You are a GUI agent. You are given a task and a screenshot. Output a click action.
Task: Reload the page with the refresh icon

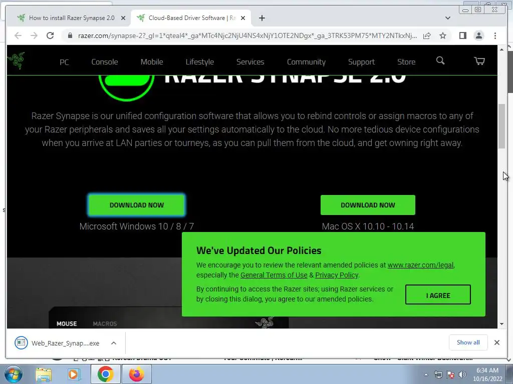coord(50,35)
